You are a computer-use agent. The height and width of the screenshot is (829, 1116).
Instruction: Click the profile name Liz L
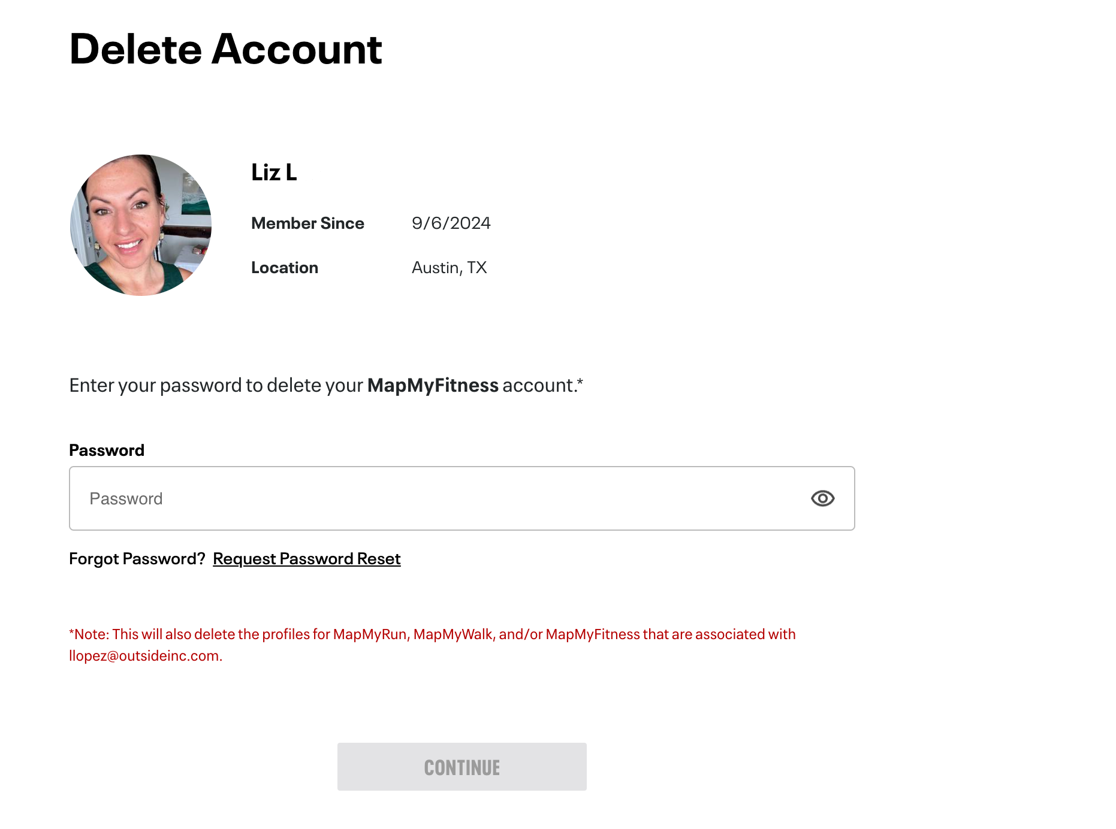(274, 173)
